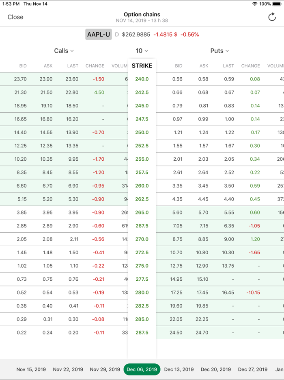The height and width of the screenshot is (380, 284).
Task: Close the option chains screen
Action: tap(15, 17)
